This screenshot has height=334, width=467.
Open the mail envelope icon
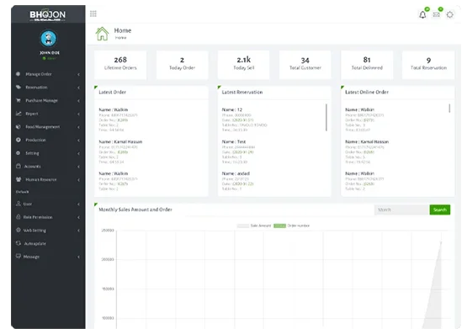(437, 14)
